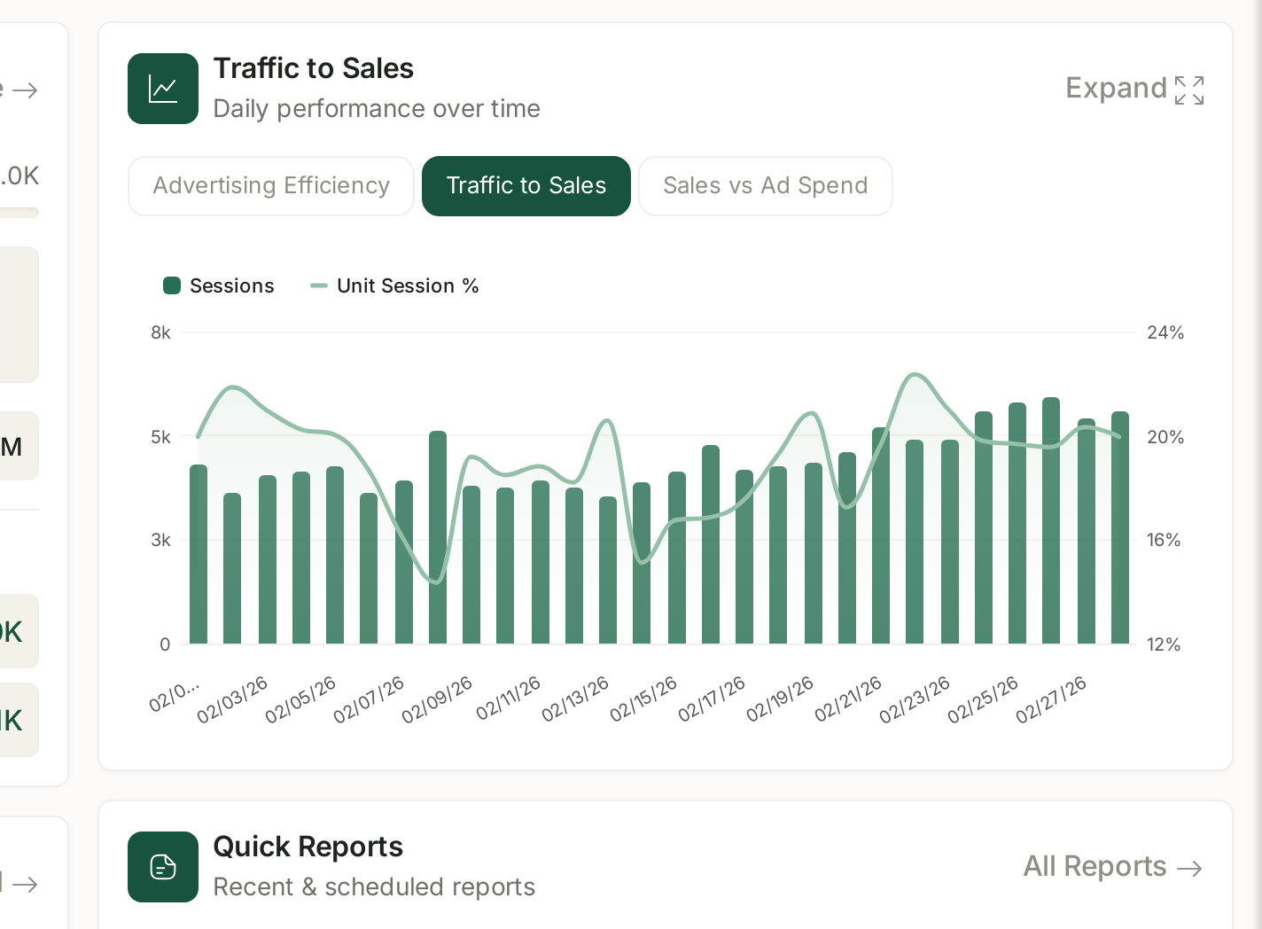
Task: Click the 20% right axis label
Action: (x=1165, y=437)
